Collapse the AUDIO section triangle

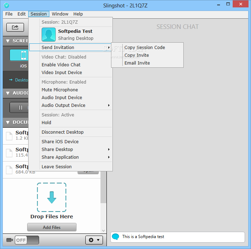8,93
